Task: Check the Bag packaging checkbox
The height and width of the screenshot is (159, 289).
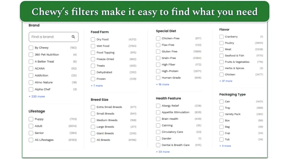Action: 221,127
